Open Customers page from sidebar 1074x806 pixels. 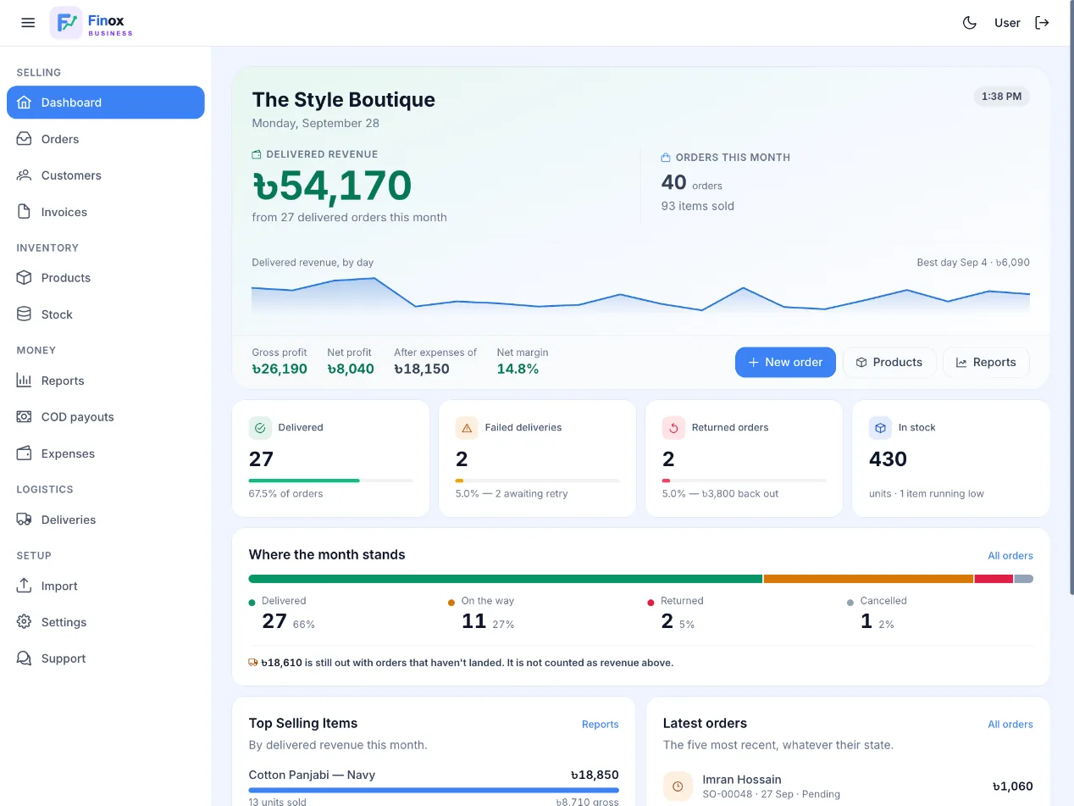pos(106,175)
